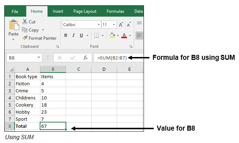Viewport: 239px width, 143px height.
Task: Open the Borders dropdown arrow
Action: tap(102, 35)
